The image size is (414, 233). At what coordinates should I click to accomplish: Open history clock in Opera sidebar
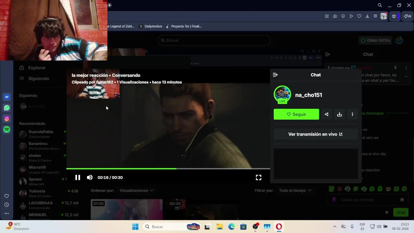(6, 205)
